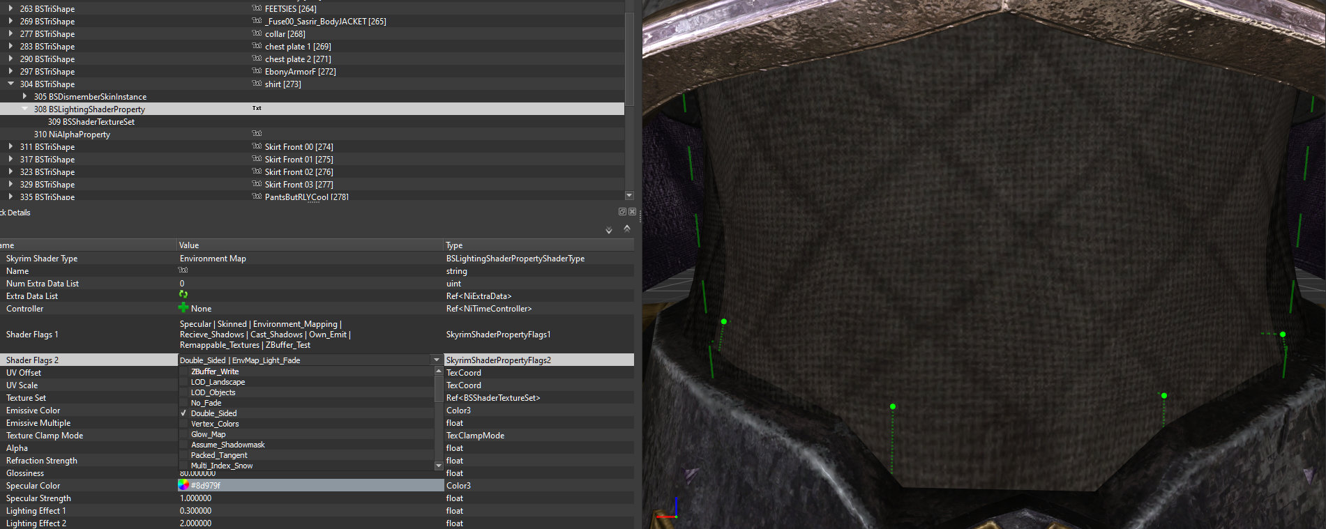This screenshot has width=1326, height=529.
Task: Check Vertex_Colors in the flags list
Action: pyautogui.click(x=184, y=424)
